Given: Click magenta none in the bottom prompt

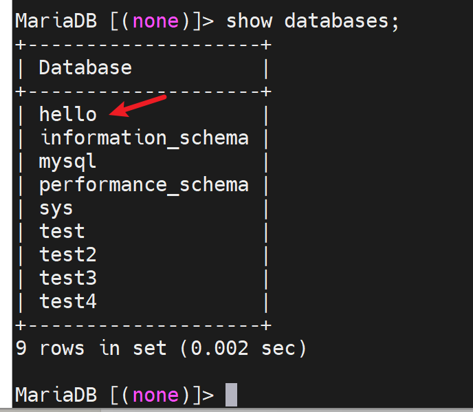Looking at the screenshot, I should [x=155, y=395].
